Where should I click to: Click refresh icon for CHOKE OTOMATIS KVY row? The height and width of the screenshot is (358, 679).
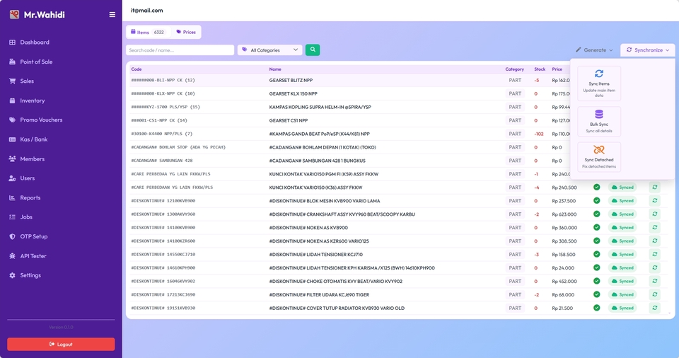(655, 282)
